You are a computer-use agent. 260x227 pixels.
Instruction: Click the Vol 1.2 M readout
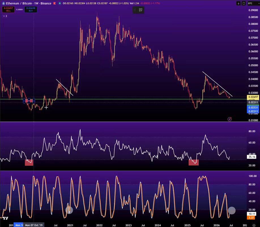tap(134, 3)
